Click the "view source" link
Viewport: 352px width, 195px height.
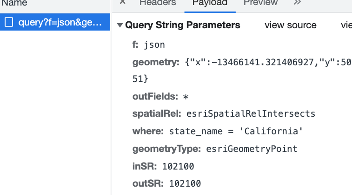[x=290, y=25]
